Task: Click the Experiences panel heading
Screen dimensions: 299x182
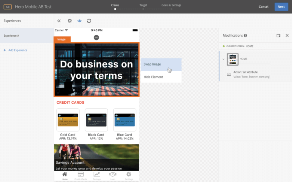Action: [x=12, y=21]
